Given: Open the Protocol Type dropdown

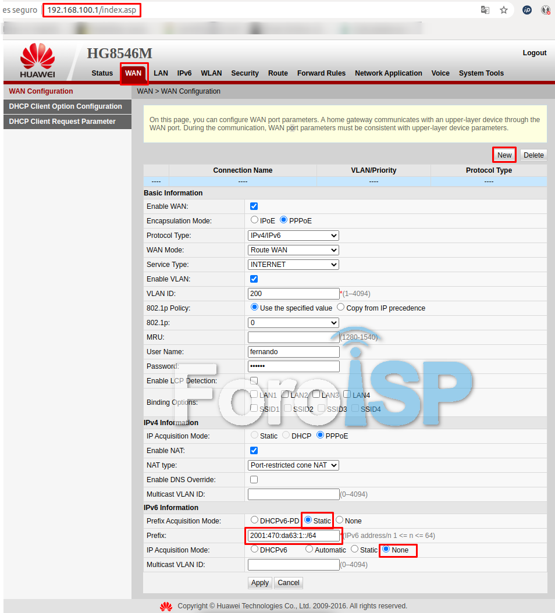Looking at the screenshot, I should click(293, 236).
